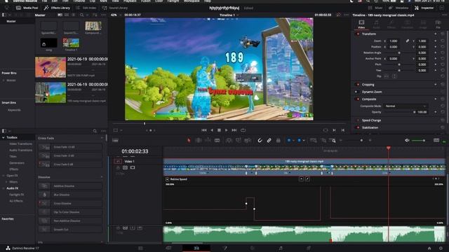Viewport: 449px width, 252px height.
Task: Open the Timeline 1 name dropdown
Action: 229,15
